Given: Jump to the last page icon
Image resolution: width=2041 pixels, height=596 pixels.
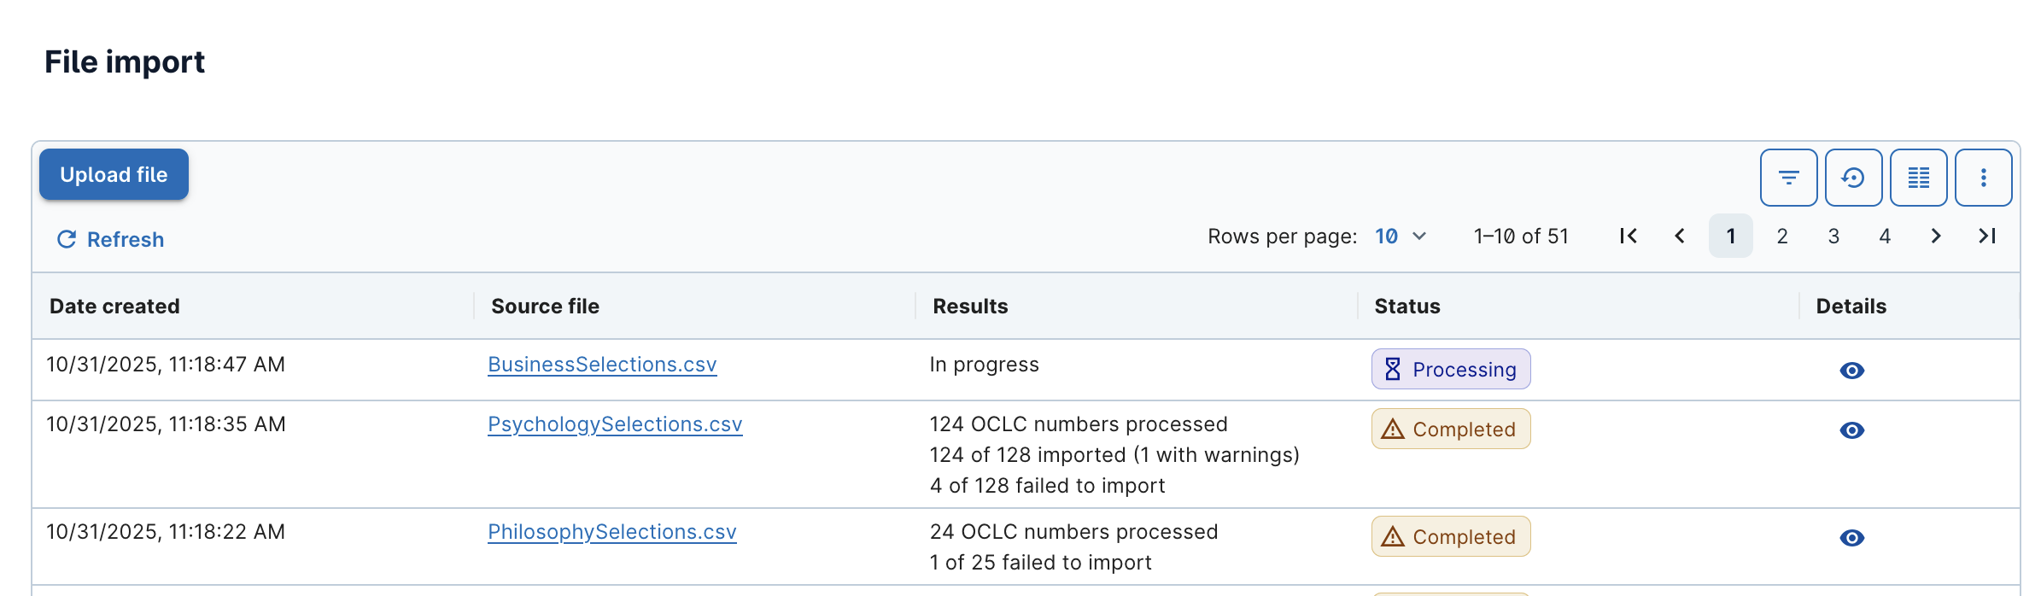Looking at the screenshot, I should point(1987,237).
